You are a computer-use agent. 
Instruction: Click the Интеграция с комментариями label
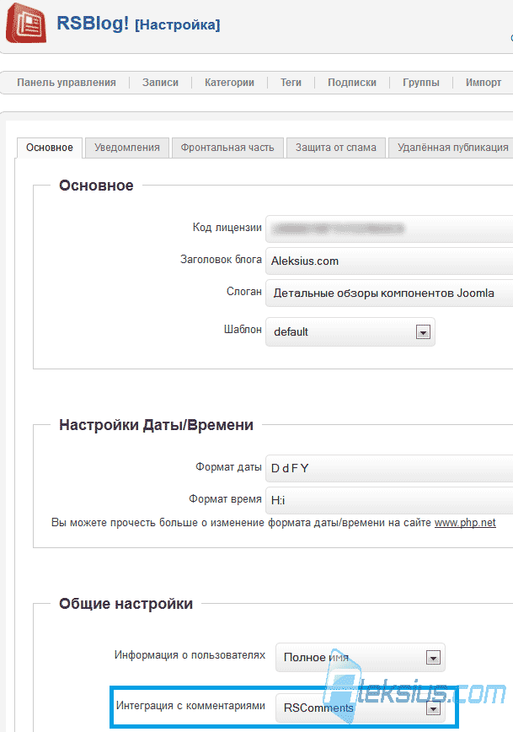click(190, 705)
